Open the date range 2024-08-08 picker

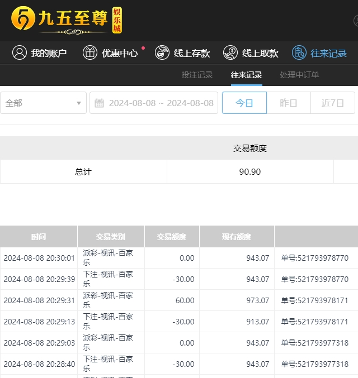(161, 103)
